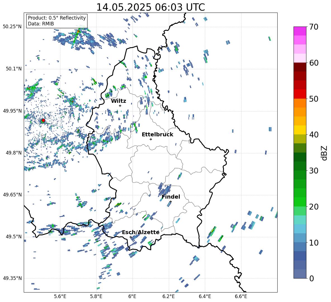Viewport: 331px width, 302px height.
Task: Click the 6°E longitude label
Action: (x=132, y=296)
